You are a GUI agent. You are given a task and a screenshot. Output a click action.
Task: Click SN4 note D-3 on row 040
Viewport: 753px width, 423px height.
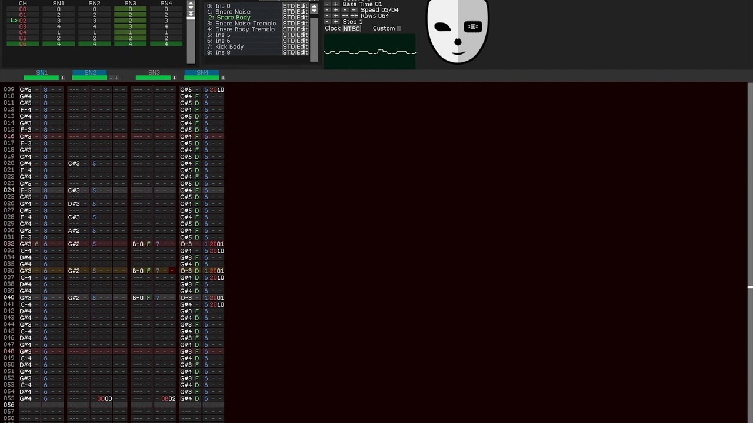tap(186, 298)
